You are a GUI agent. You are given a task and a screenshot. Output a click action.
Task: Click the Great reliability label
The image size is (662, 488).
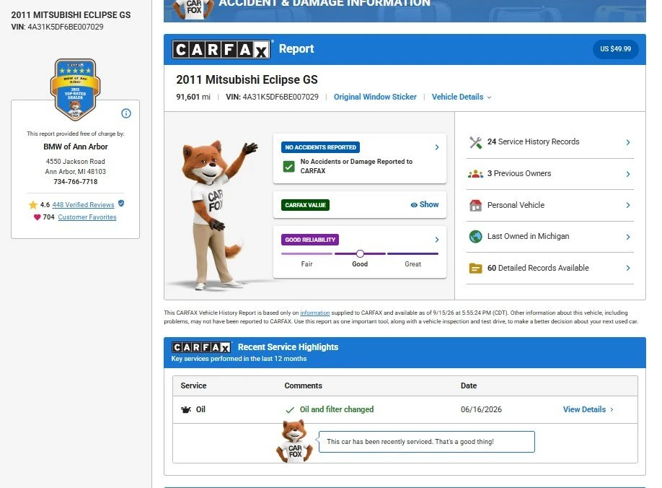412,264
